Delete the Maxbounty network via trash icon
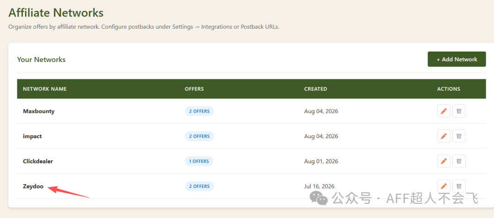Image resolution: width=494 pixels, height=218 pixels. [x=459, y=111]
